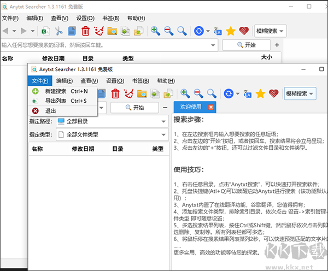Open 查看(V) menu in front window
328x271 pixels.
pyautogui.click(x=89, y=81)
